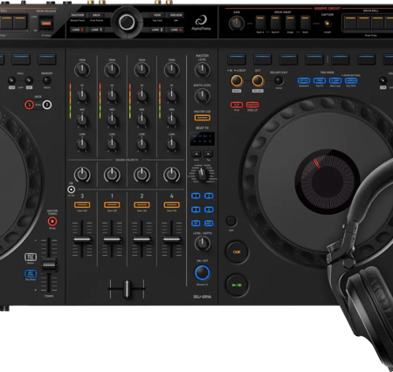The height and width of the screenshot is (372, 393).
Task: Click the AlphaTheta logo
Action: 201,23
